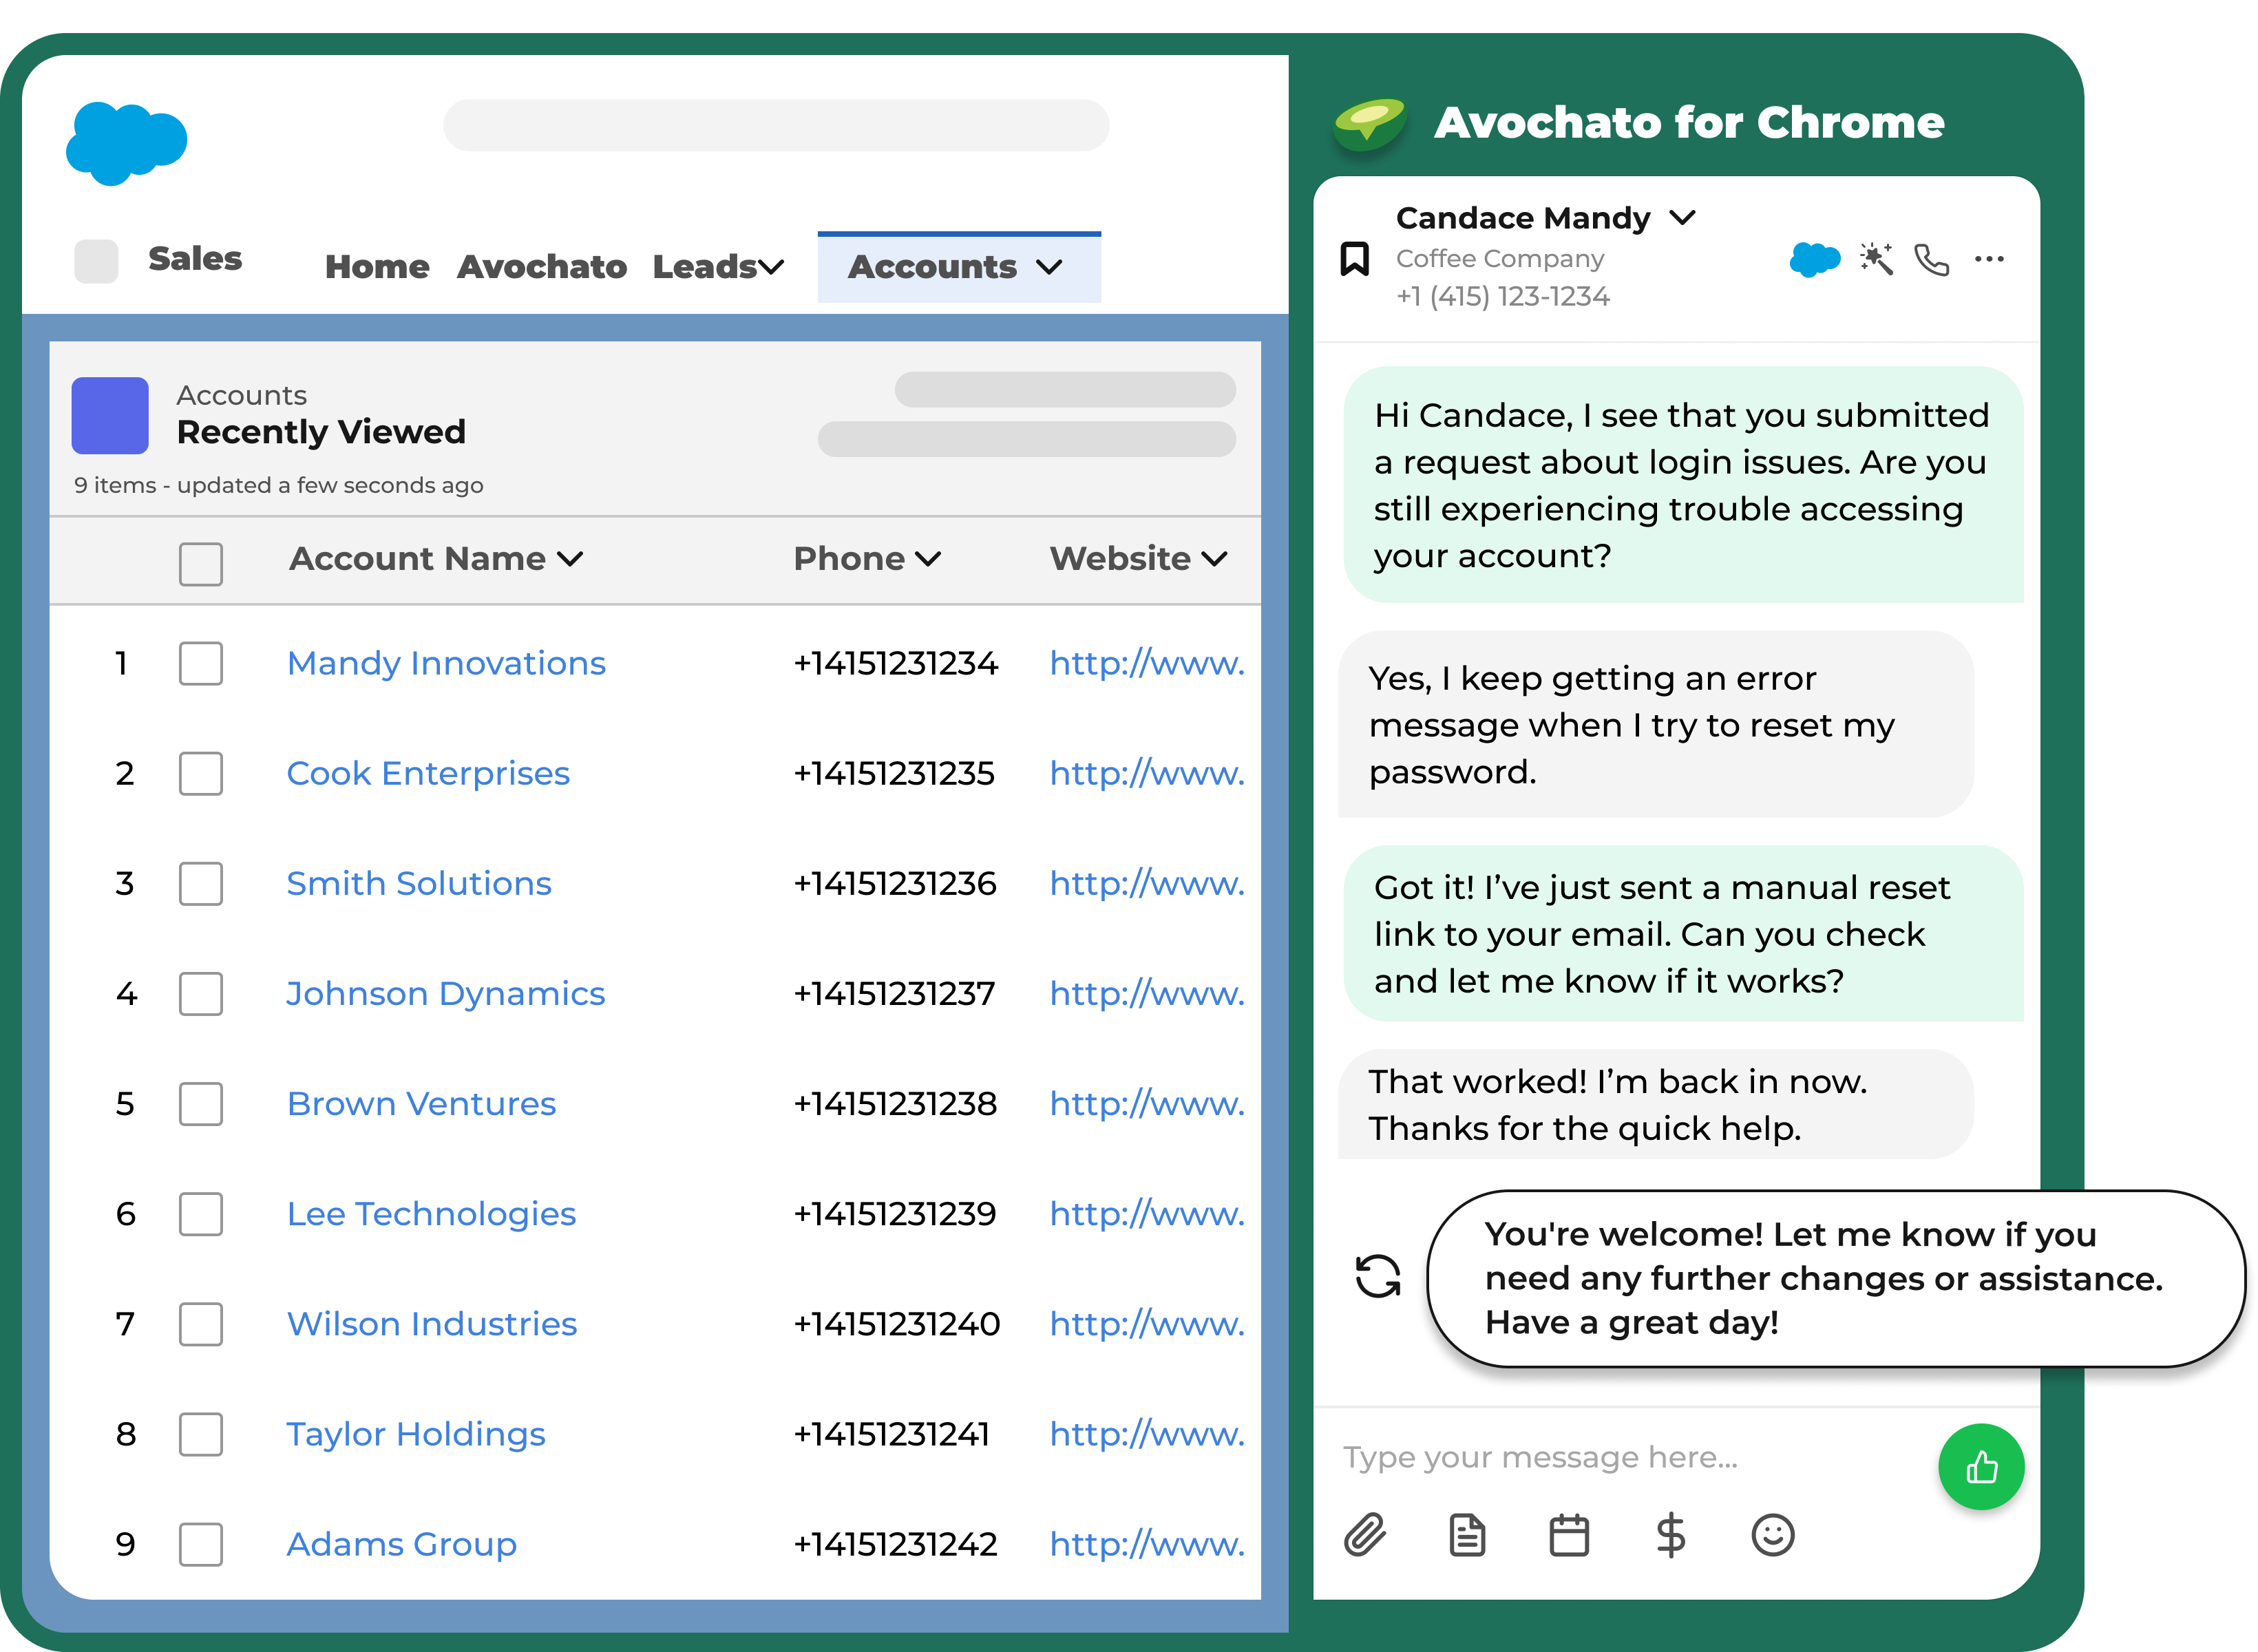Check the Brown Ventures row checkbox
Viewport: 2258px width, 1652px height.
200,1104
